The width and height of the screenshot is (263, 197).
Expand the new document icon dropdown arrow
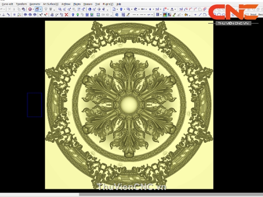117,9
